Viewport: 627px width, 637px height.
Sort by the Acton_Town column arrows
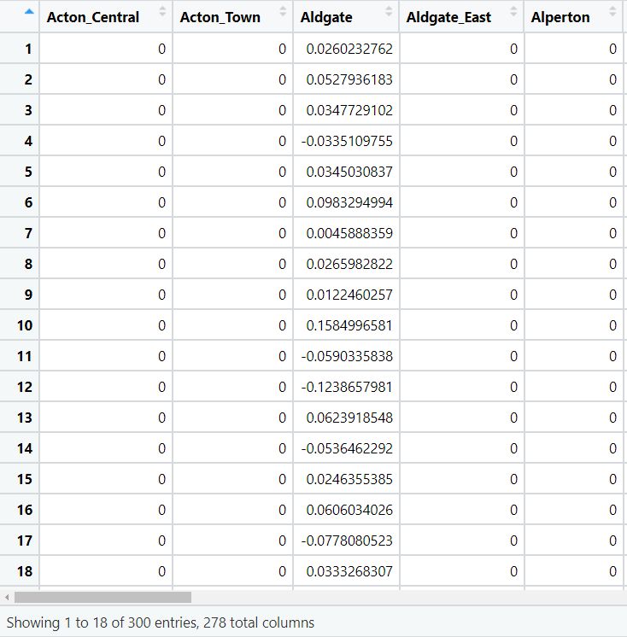tap(283, 12)
